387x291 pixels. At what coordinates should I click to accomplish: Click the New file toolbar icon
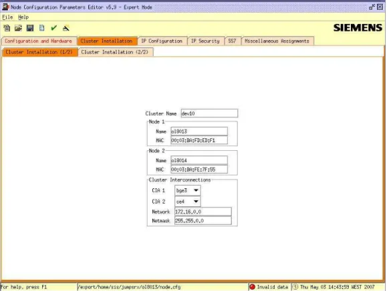[7, 28]
